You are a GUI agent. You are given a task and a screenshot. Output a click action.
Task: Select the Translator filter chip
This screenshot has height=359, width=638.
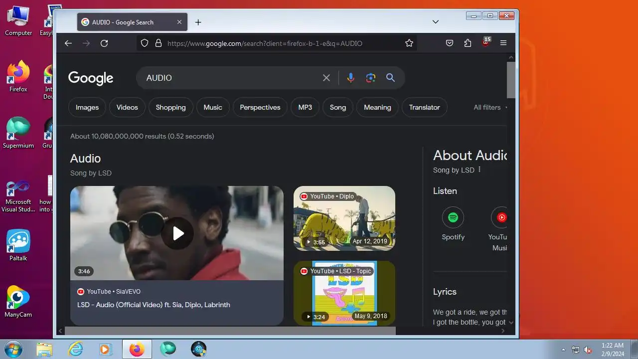[x=425, y=107]
